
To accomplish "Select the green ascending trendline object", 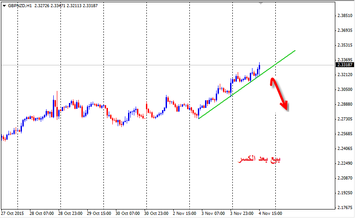I will click(x=247, y=85).
